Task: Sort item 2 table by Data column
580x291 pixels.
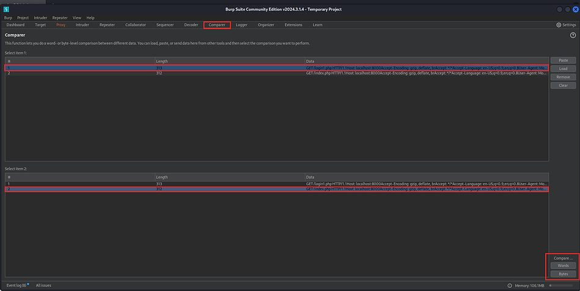Action: coord(427,177)
